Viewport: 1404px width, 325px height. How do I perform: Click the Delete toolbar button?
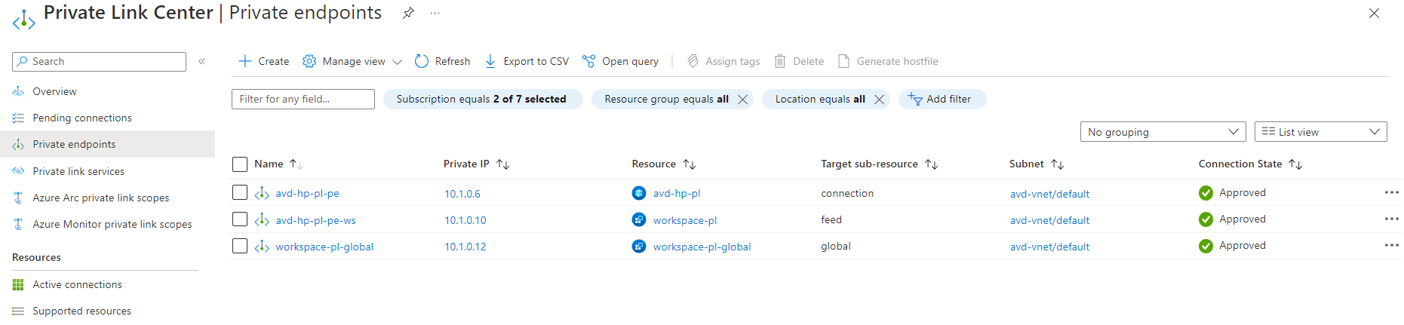(x=799, y=61)
